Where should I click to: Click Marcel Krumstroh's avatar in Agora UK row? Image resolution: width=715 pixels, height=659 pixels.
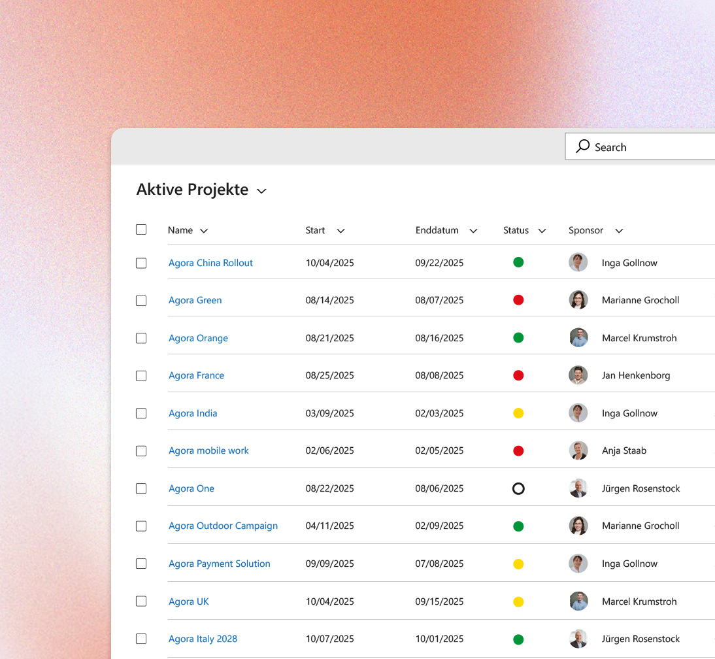click(578, 601)
